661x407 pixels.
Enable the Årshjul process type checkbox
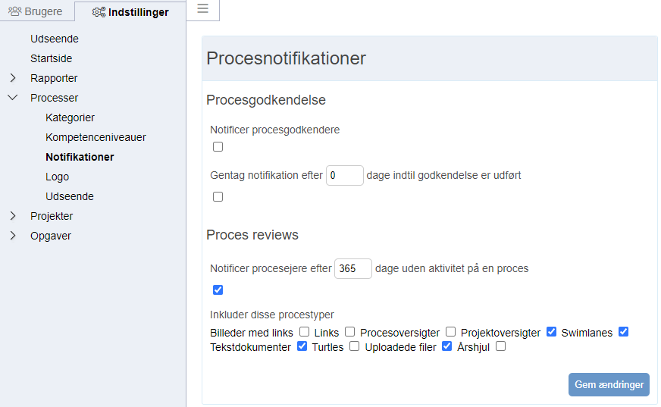[x=501, y=346]
